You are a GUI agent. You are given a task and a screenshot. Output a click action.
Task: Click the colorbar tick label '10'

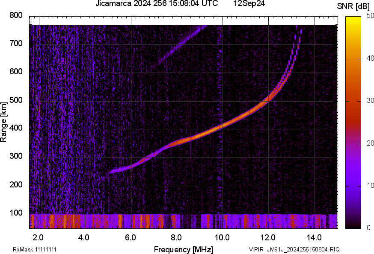point(370,186)
